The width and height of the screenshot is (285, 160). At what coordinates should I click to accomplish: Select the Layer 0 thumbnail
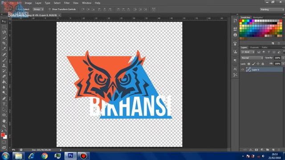point(248,70)
